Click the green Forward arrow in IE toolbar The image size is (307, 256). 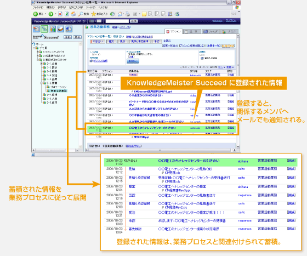click(50, 14)
